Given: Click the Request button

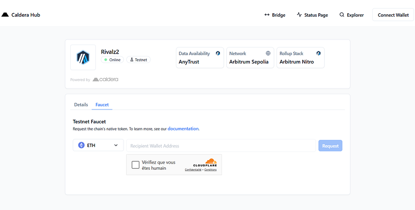Looking at the screenshot, I should pyautogui.click(x=330, y=146).
